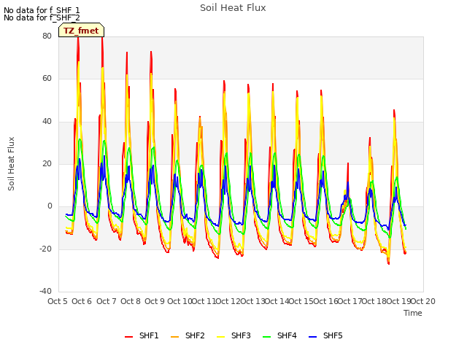Click the -40 y-axis tick label
Screen dimensions: 467x350
(x=45, y=291)
